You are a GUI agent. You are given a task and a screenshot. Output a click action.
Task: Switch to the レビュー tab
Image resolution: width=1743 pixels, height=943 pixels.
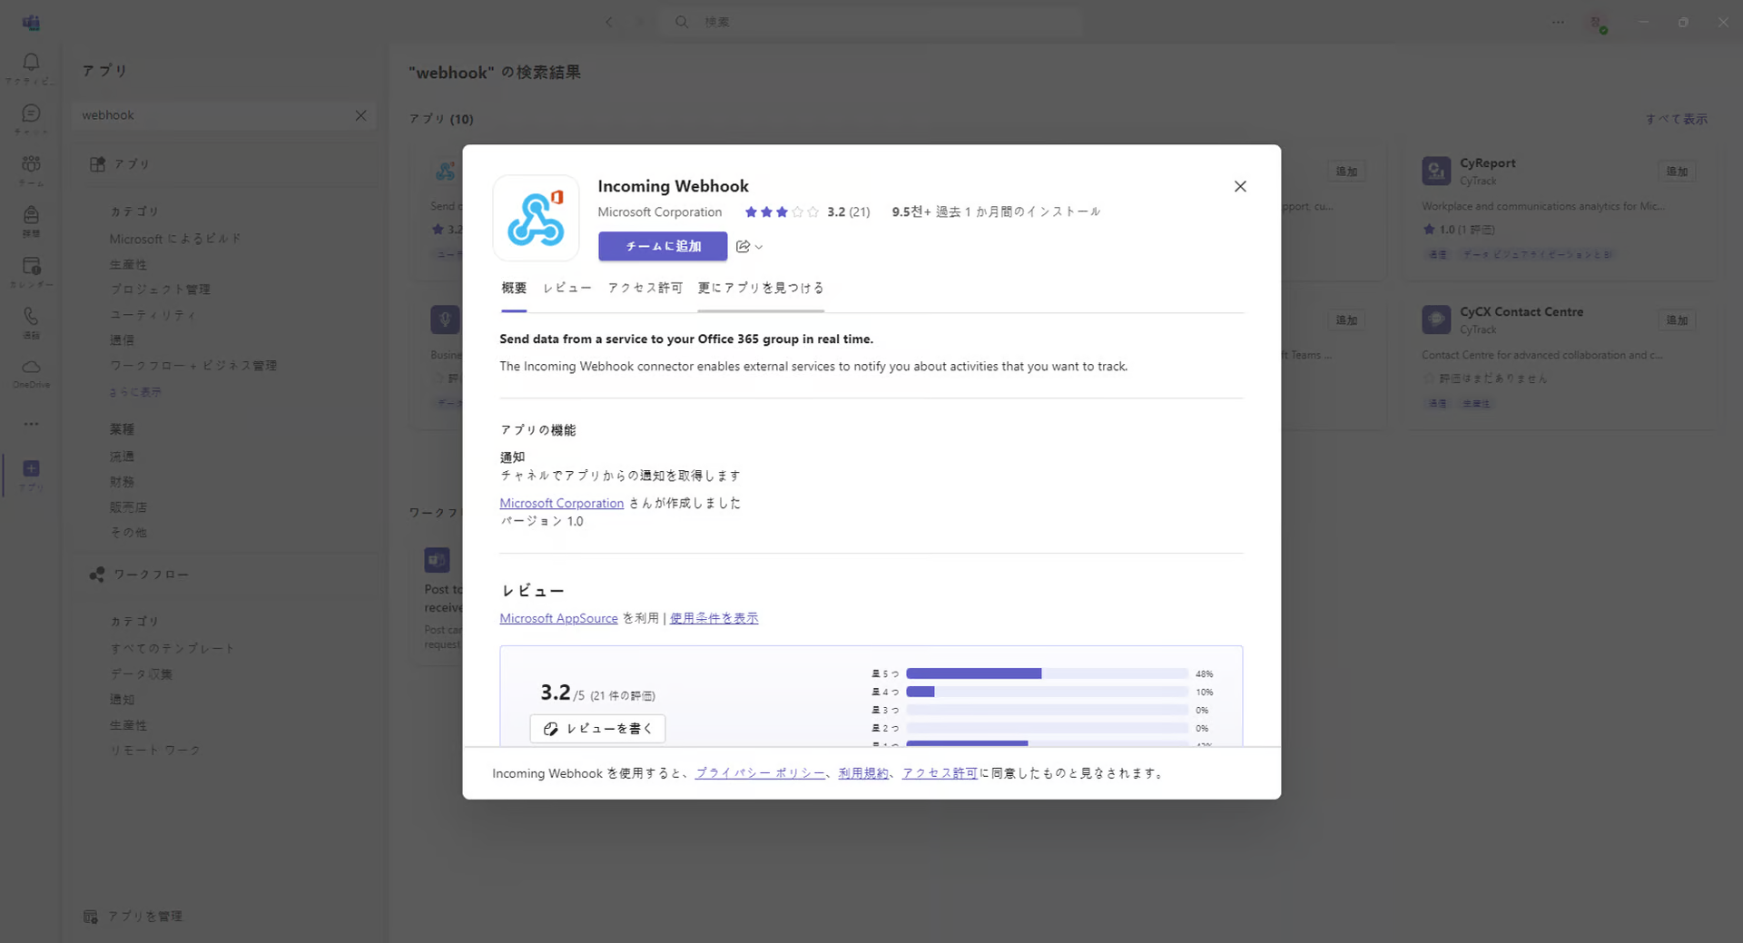[567, 288]
